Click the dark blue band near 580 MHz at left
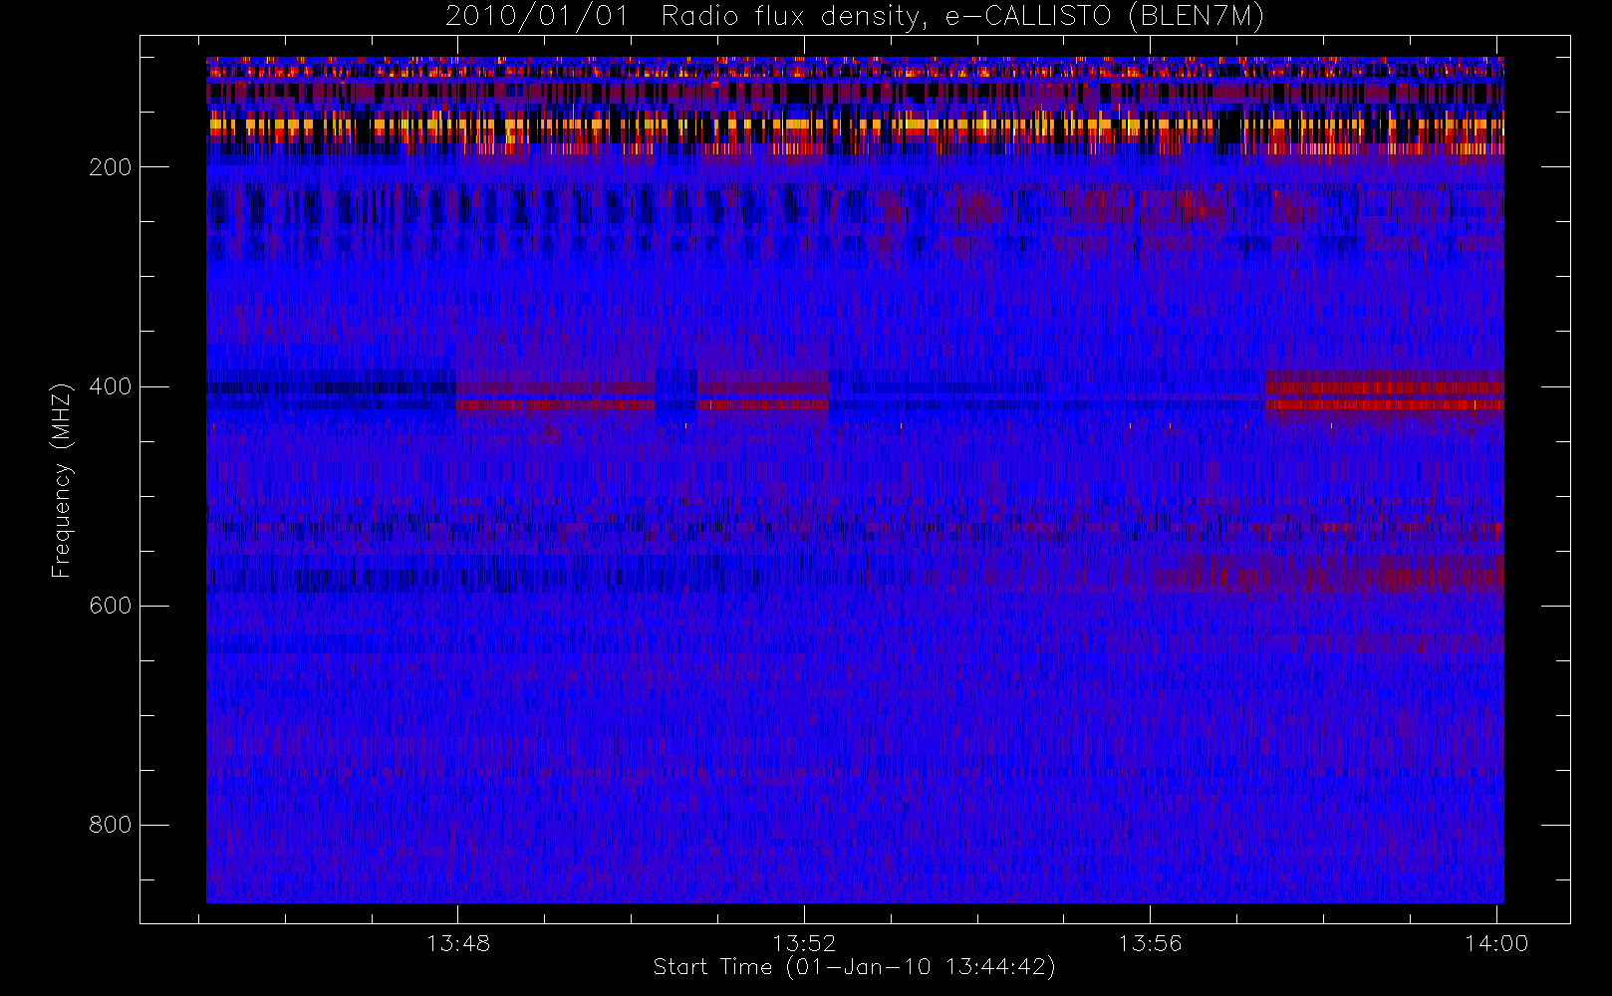1612x996 pixels. pyautogui.click(x=478, y=576)
